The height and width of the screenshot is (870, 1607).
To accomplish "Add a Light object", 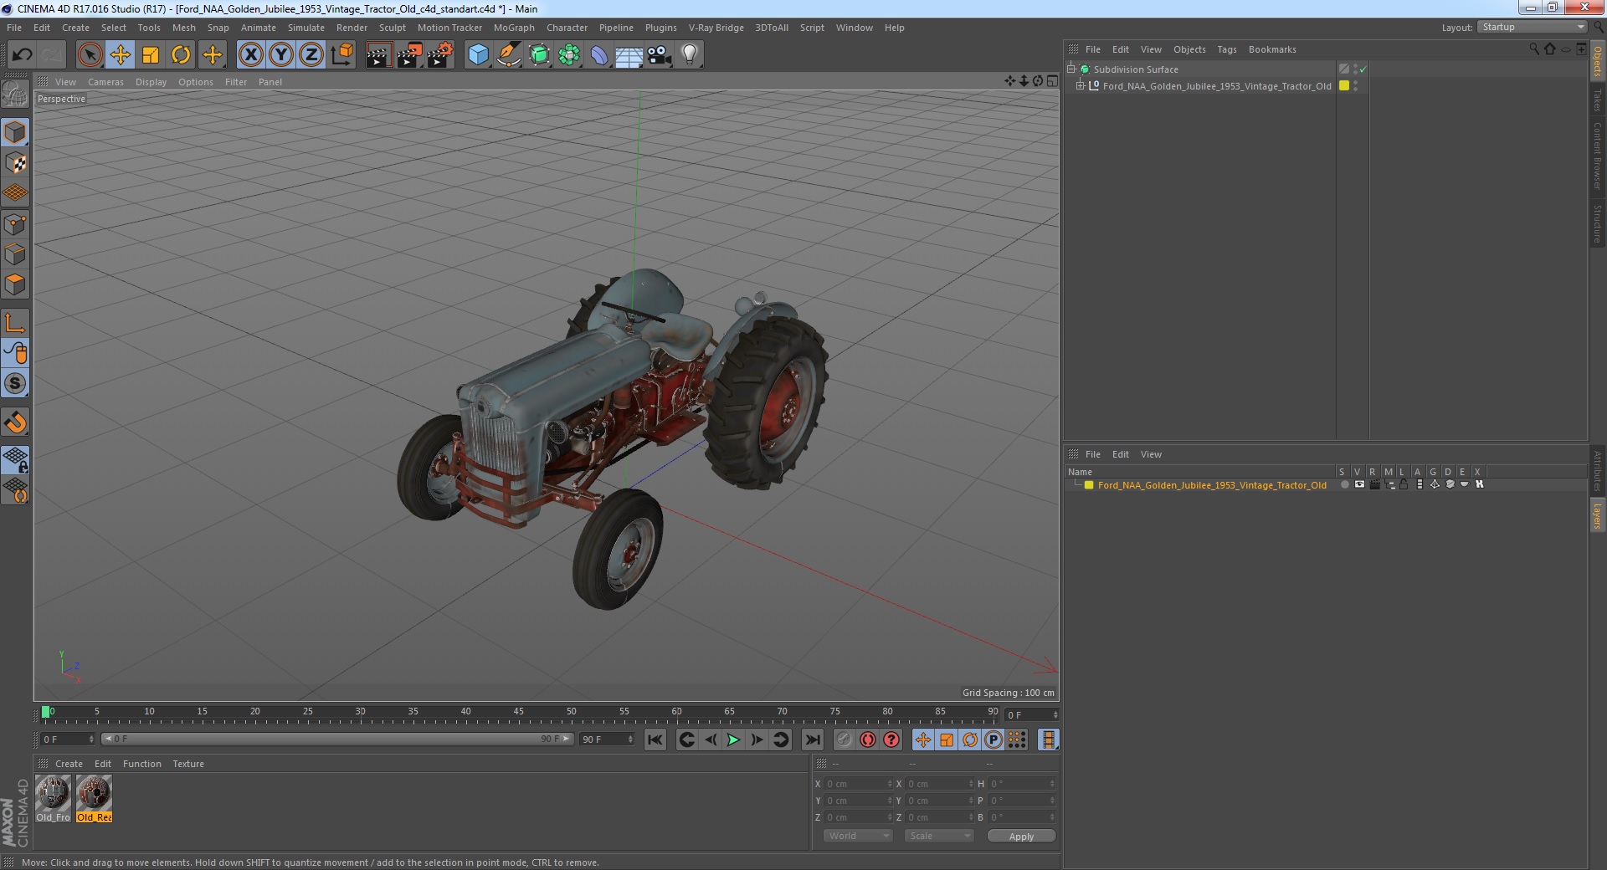I will tap(690, 55).
